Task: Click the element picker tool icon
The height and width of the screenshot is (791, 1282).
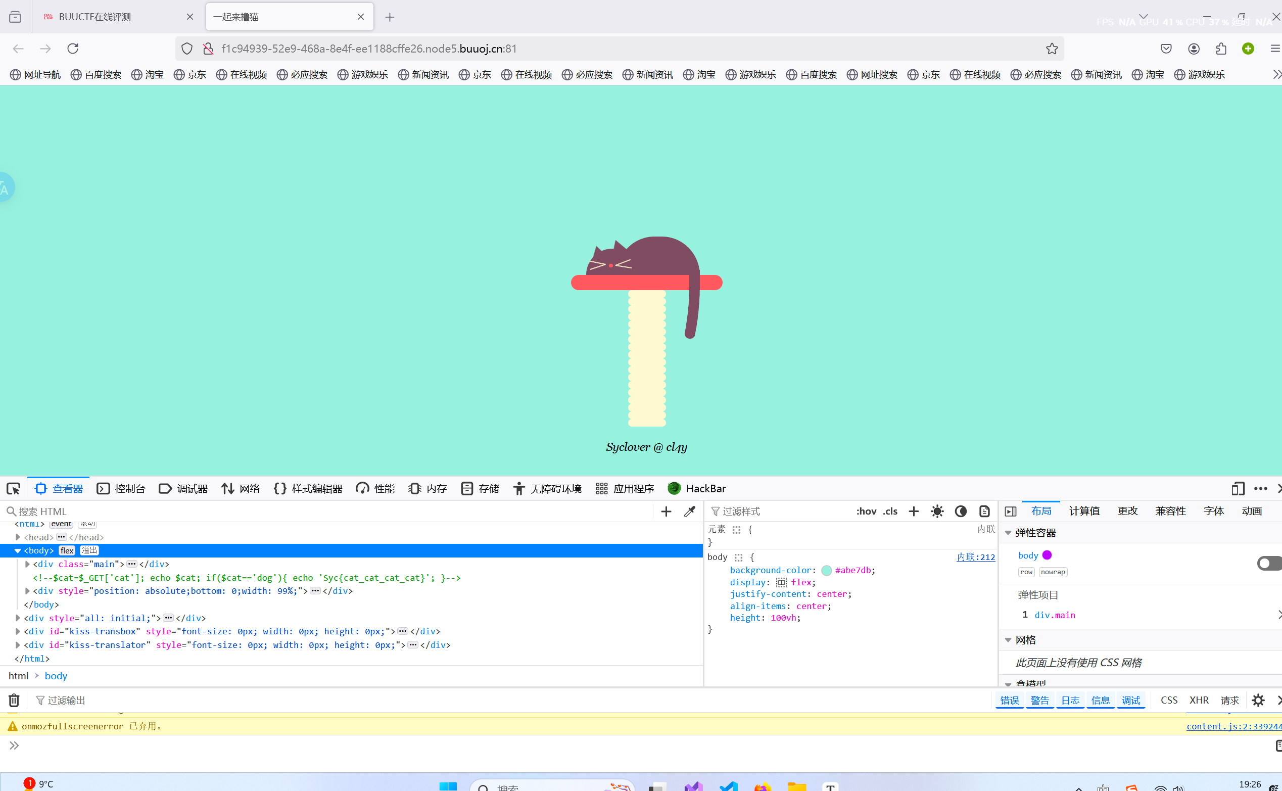Action: click(13, 489)
